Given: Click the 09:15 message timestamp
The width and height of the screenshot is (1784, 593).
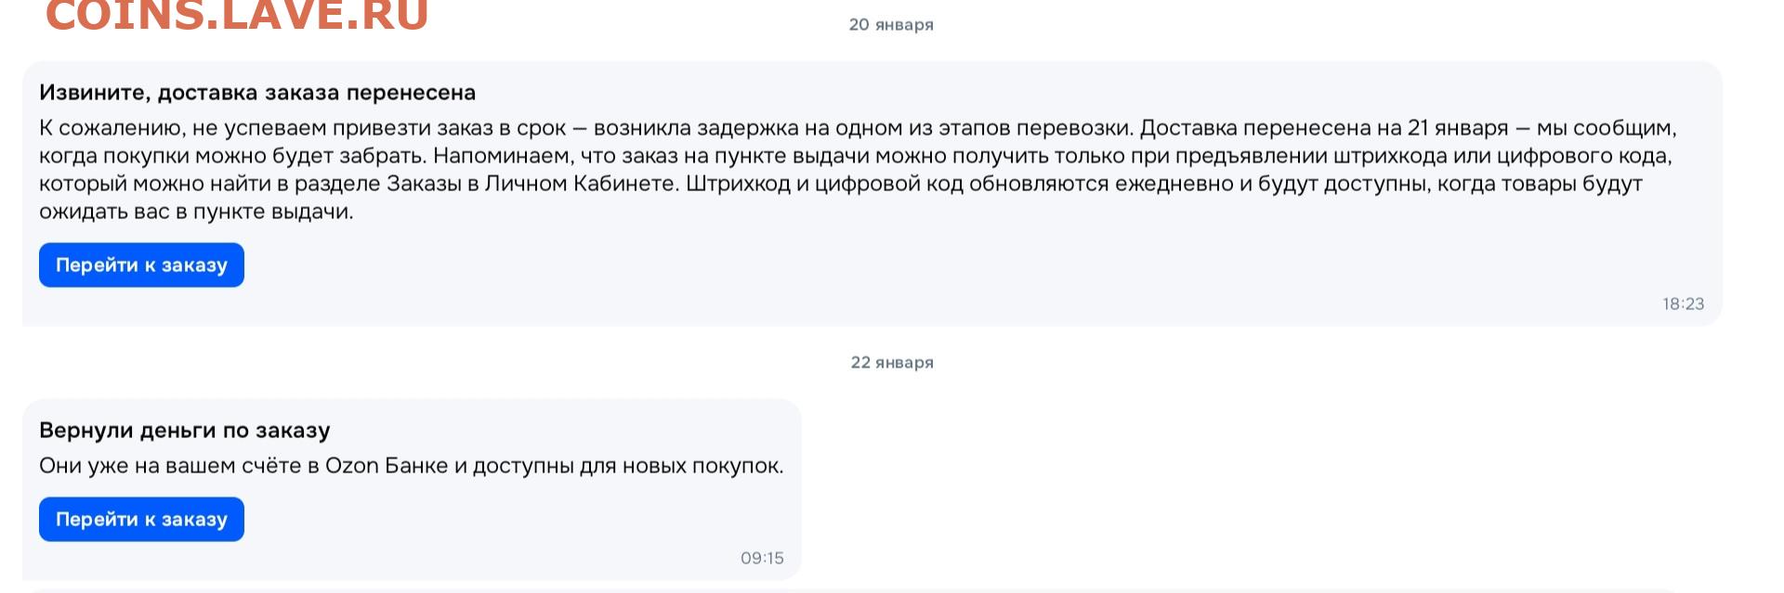Looking at the screenshot, I should click(x=762, y=559).
